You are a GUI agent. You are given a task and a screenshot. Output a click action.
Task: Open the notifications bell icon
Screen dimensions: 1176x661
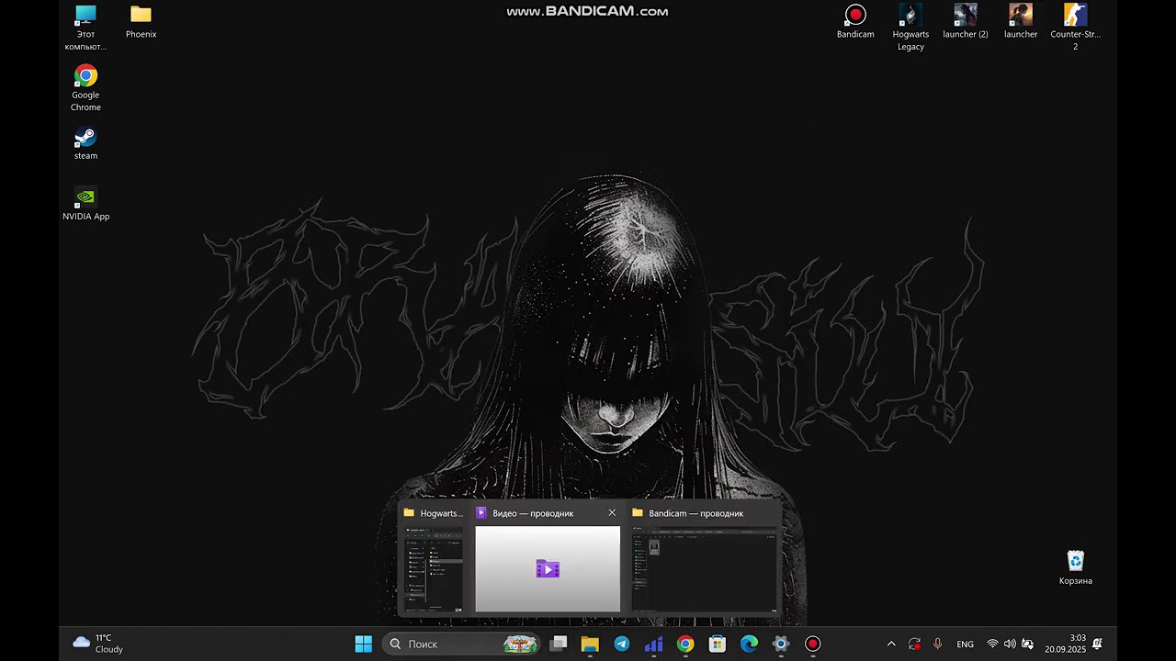point(1097,644)
